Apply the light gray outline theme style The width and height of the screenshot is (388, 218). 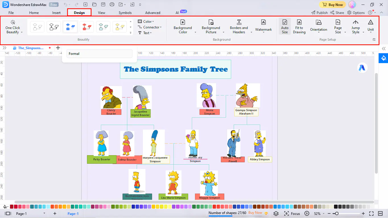tap(37, 27)
